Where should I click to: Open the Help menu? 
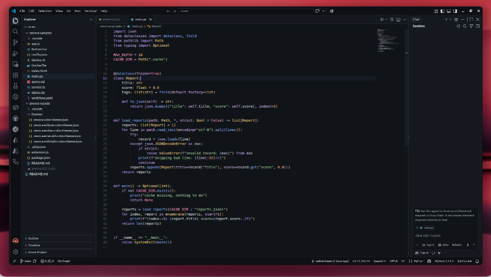pyautogui.click(x=104, y=11)
